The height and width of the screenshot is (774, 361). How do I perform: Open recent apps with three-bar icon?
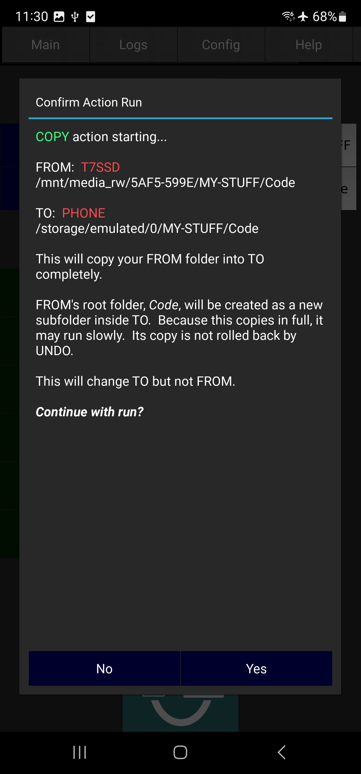click(x=80, y=752)
